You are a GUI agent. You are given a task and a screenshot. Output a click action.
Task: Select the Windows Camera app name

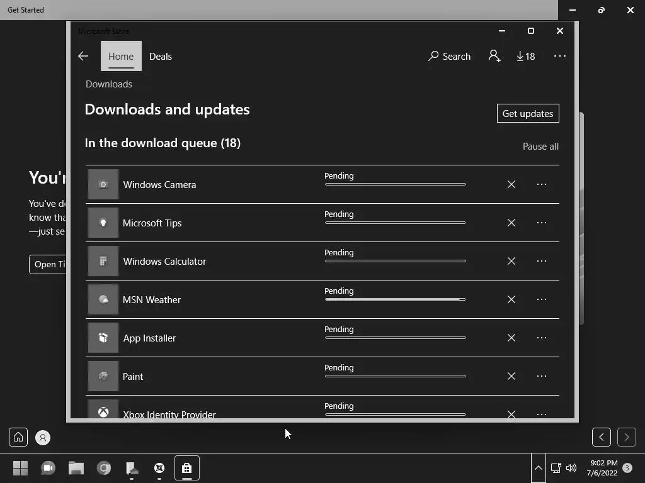159,185
